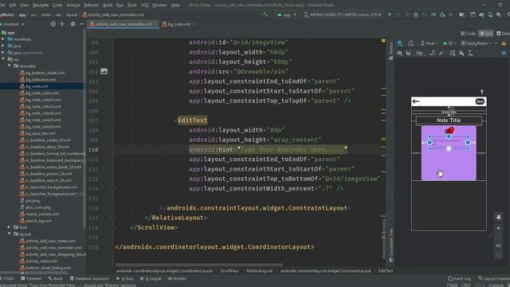Expand the manifests folder
Screen dimensions: 510x287
coord(3,39)
